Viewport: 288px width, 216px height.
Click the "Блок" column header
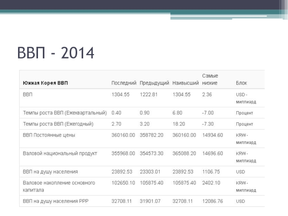coord(241,83)
